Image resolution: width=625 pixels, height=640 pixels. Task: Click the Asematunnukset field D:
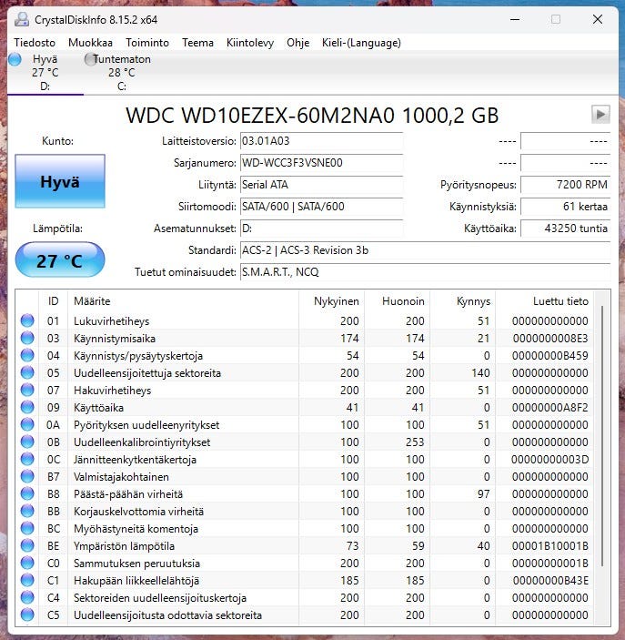click(x=321, y=229)
